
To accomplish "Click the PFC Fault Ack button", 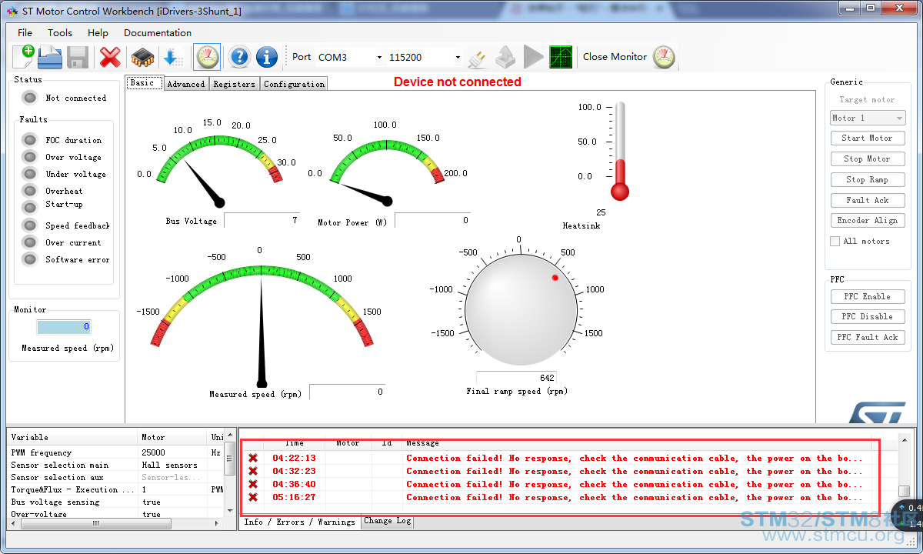I will pos(868,338).
